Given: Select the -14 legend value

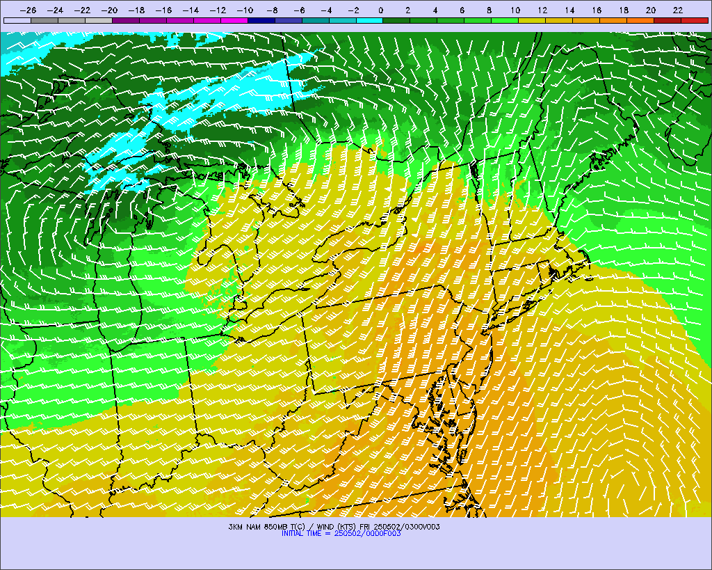Looking at the screenshot, I should click(x=191, y=10).
